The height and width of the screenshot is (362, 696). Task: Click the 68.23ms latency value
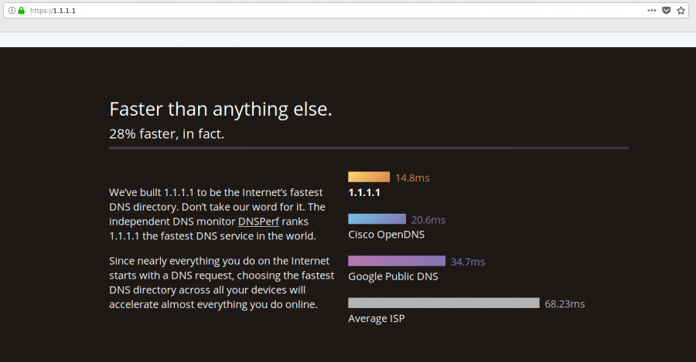pos(565,304)
